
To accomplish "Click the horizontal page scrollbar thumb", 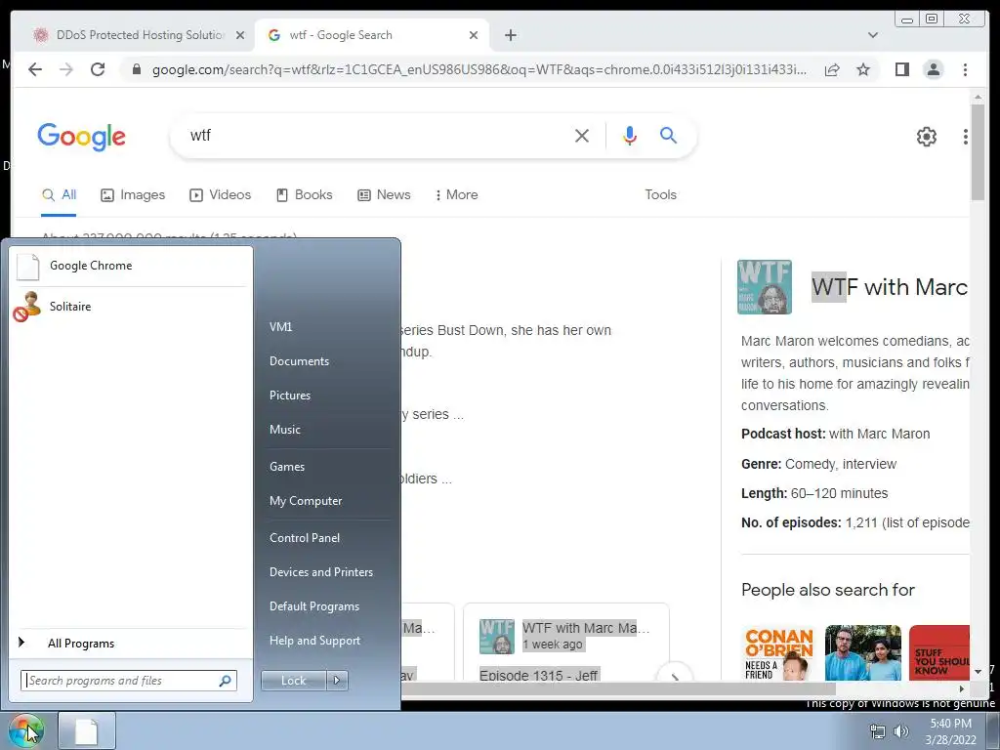I will (x=617, y=688).
